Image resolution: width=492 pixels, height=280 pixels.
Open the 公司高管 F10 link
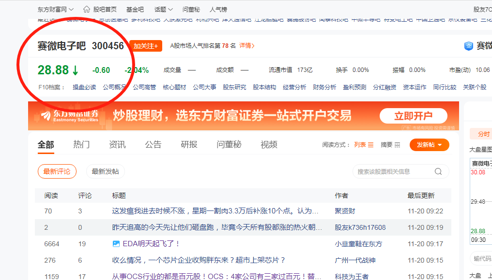pos(144,87)
